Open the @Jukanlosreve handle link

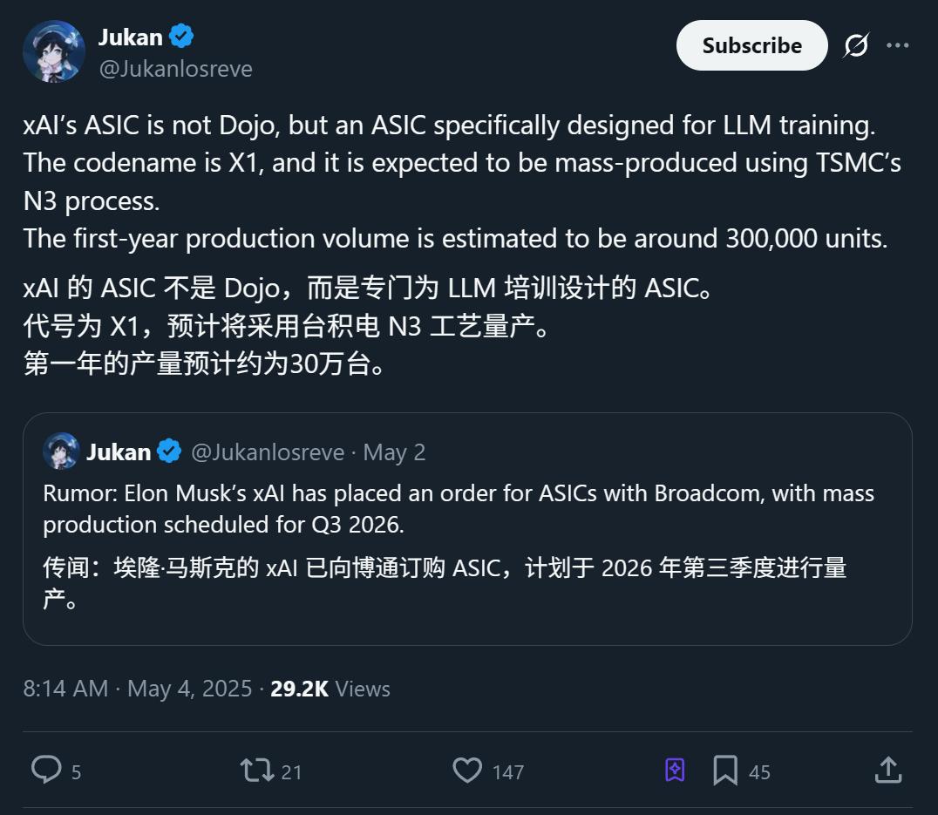click(x=178, y=68)
